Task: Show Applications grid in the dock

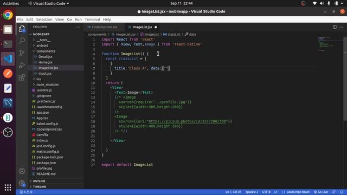Action: tap(8, 187)
